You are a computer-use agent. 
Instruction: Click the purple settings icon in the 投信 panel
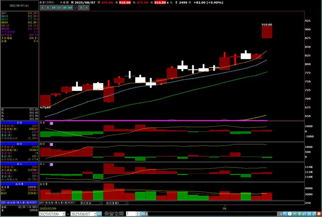click(51, 144)
